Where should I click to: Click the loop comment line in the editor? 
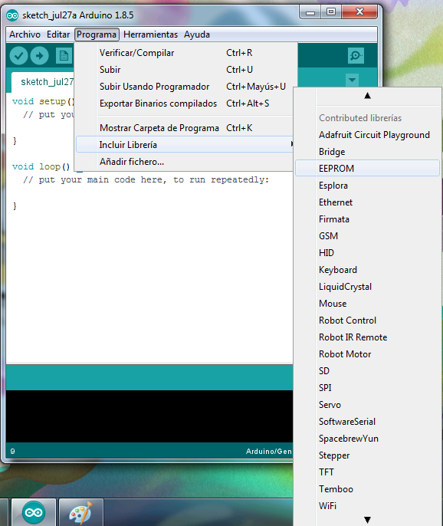click(x=146, y=179)
